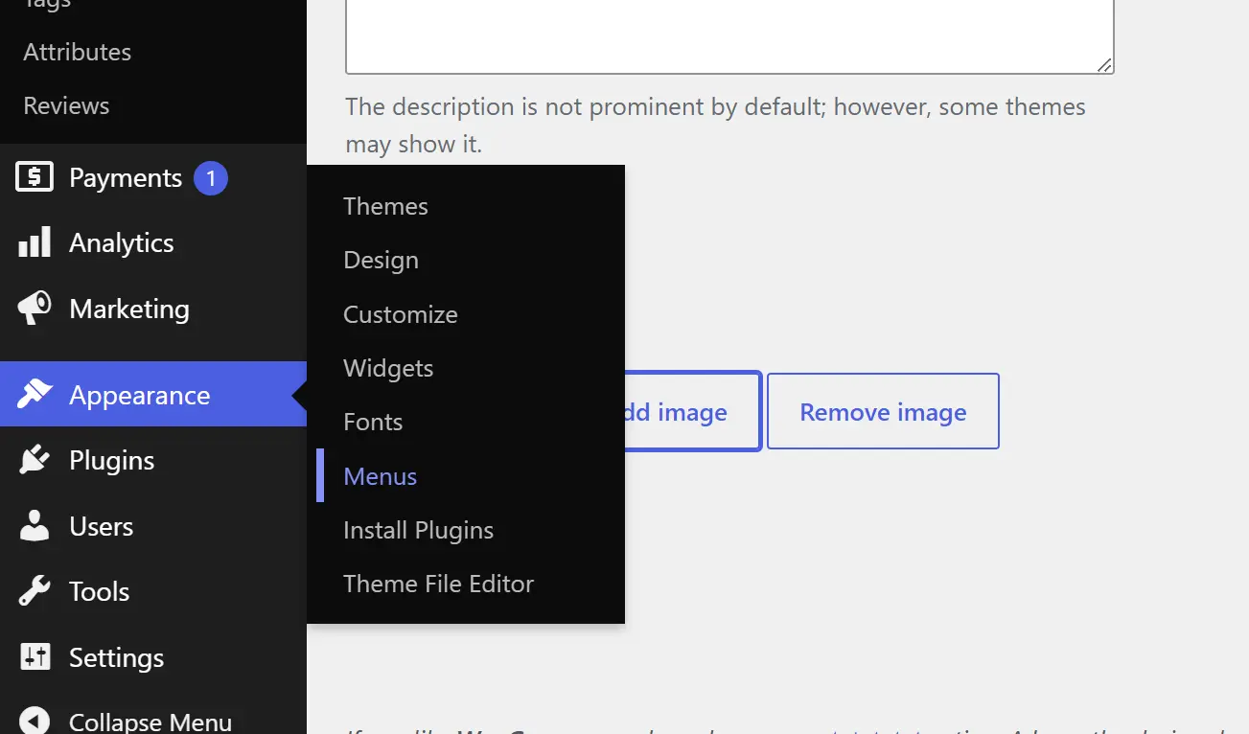Click the Analytics bar chart icon

click(x=35, y=242)
